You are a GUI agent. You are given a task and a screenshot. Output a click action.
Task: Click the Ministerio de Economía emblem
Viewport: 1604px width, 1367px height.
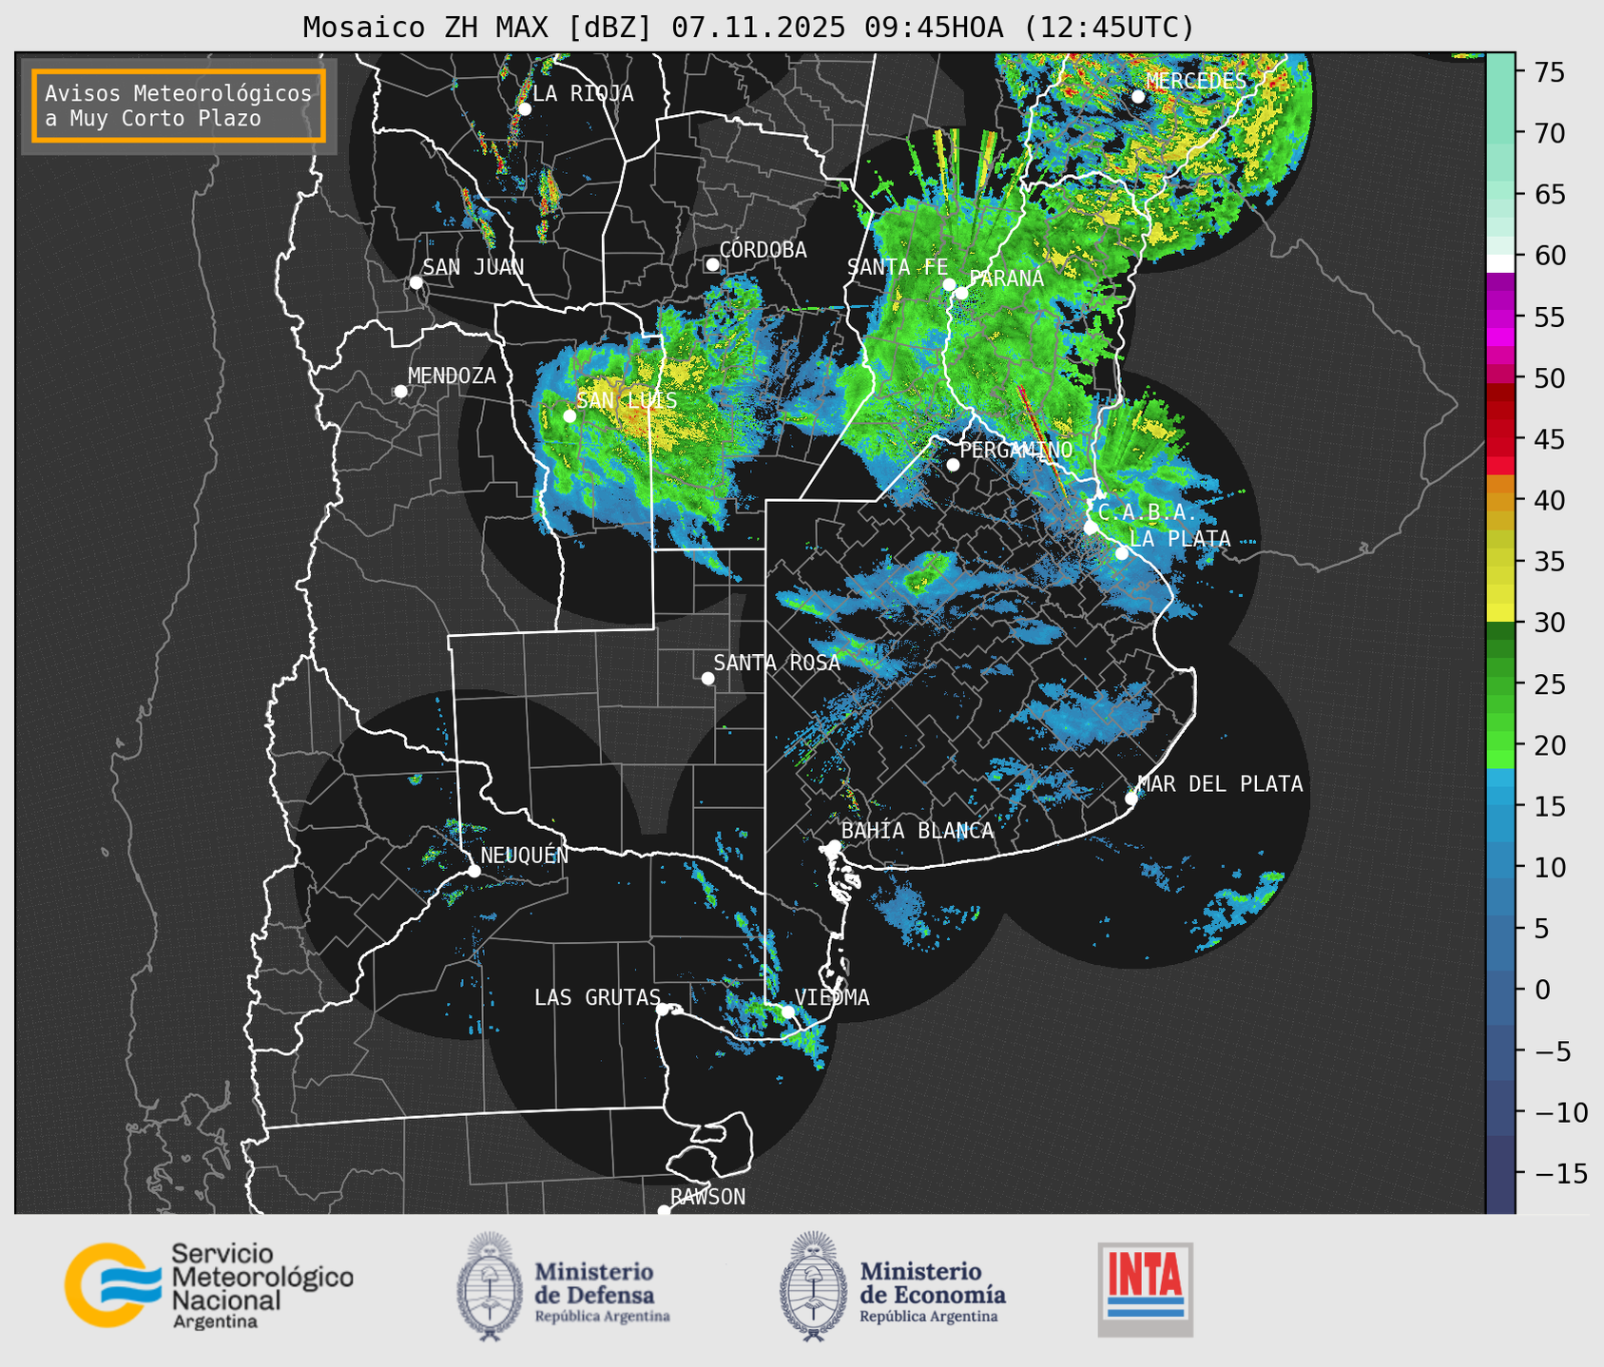[x=813, y=1286]
